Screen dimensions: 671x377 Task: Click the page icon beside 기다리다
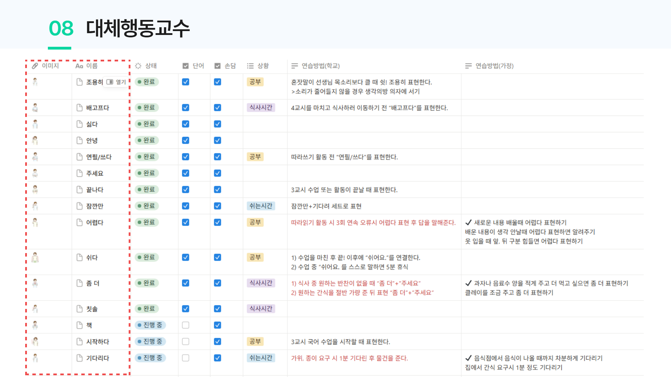pos(80,358)
